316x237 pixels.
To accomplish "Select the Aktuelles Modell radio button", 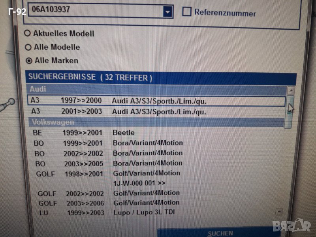I will (x=28, y=34).
